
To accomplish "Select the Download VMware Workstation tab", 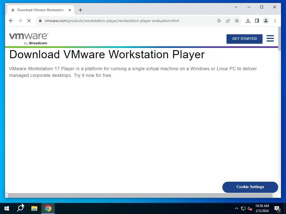I will coord(41,10).
